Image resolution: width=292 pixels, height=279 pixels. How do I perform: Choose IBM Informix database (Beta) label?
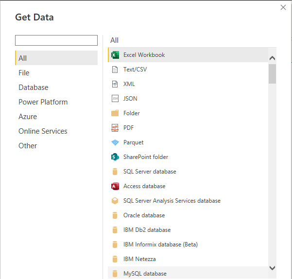pyautogui.click(x=160, y=244)
